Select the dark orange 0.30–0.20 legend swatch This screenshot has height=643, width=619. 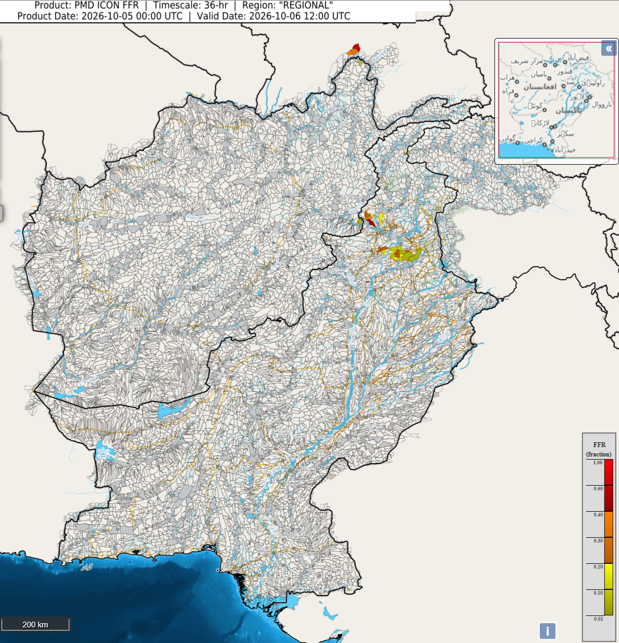tap(609, 551)
